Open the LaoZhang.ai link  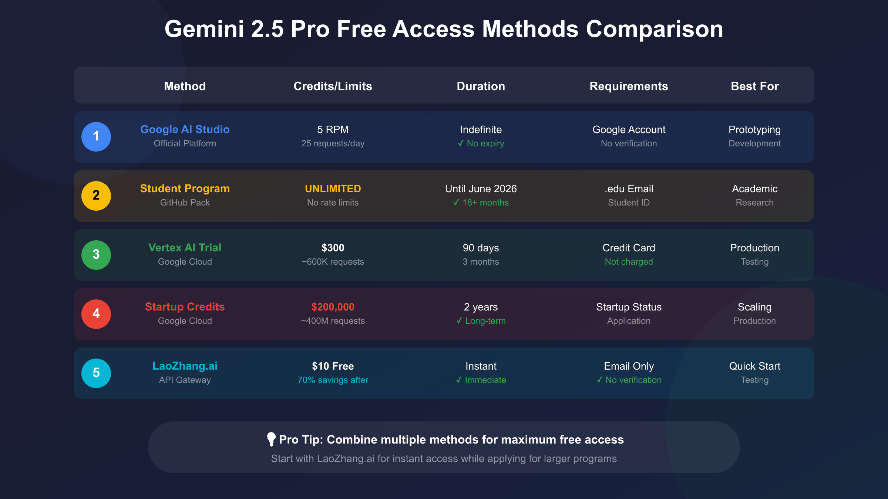tap(185, 366)
